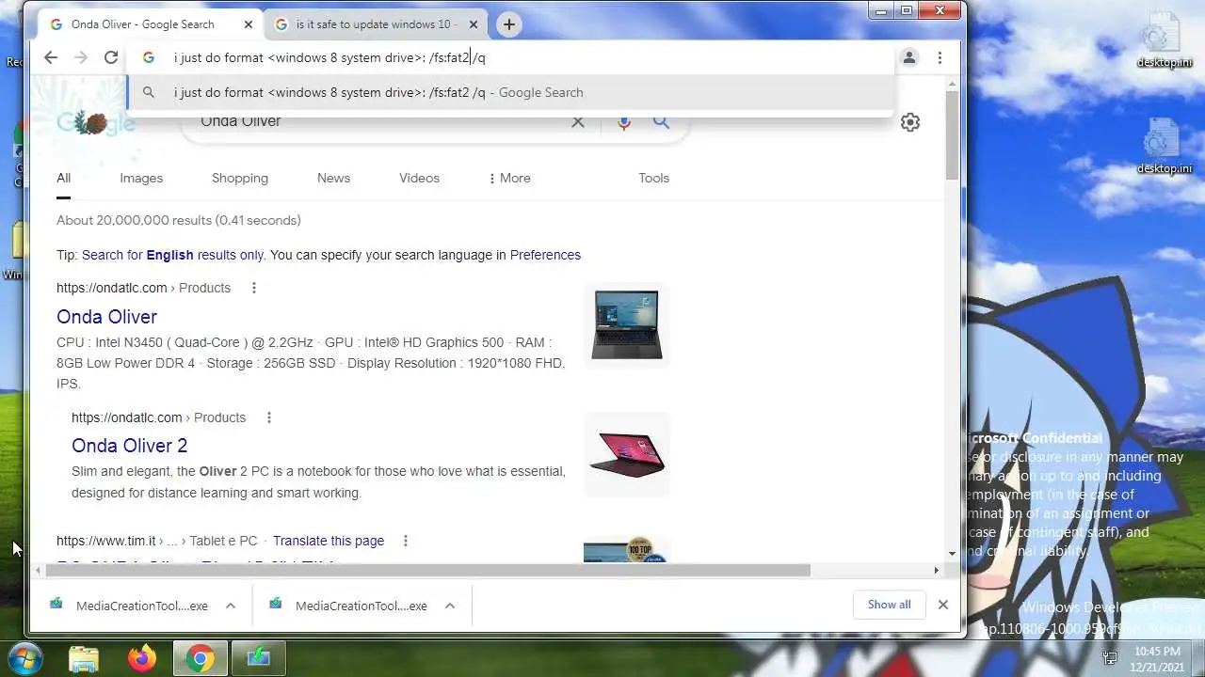This screenshot has height=677, width=1205.
Task: Switch to the Onda Oliver tab
Action: [x=143, y=24]
